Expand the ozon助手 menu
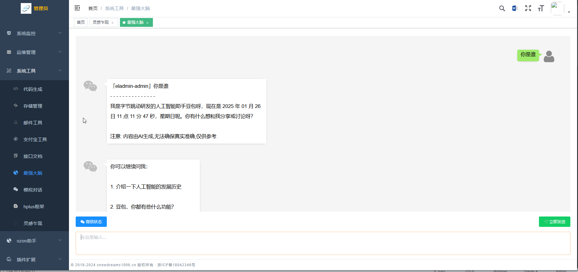The image size is (578, 272). 34,241
